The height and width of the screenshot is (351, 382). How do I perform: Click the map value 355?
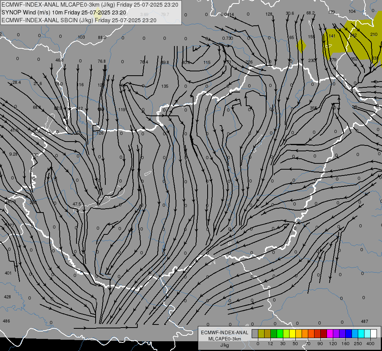[314, 108]
